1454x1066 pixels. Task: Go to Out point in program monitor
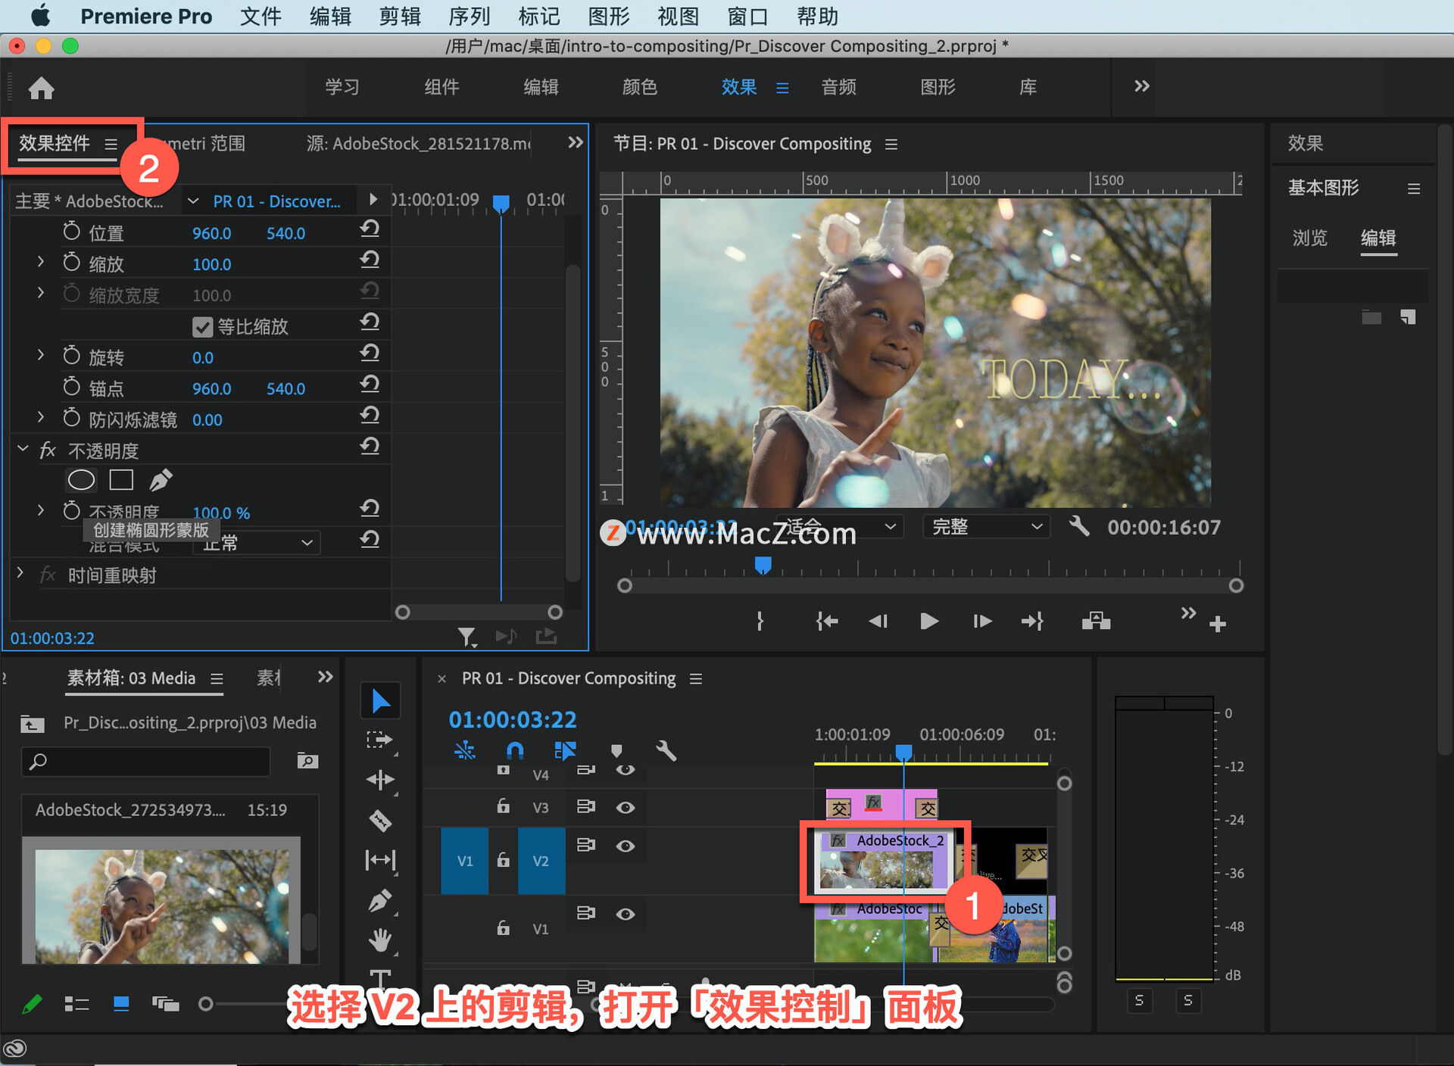1033,622
